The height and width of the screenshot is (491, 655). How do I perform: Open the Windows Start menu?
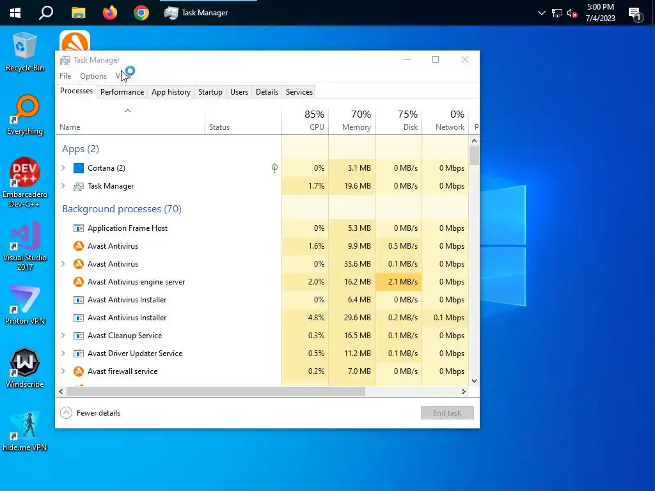click(15, 13)
